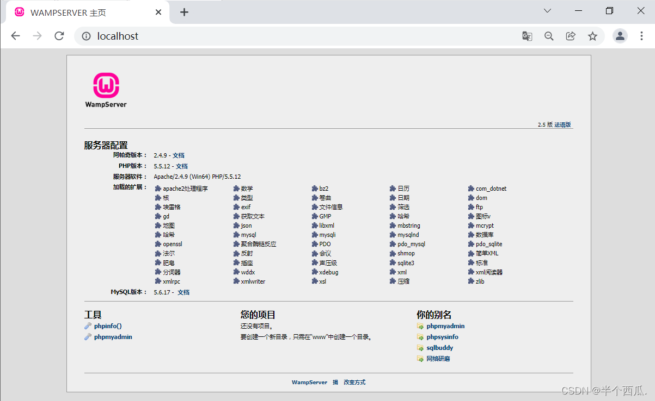This screenshot has width=655, height=401.
Task: Open the Google Translate page icon
Action: pyautogui.click(x=527, y=36)
